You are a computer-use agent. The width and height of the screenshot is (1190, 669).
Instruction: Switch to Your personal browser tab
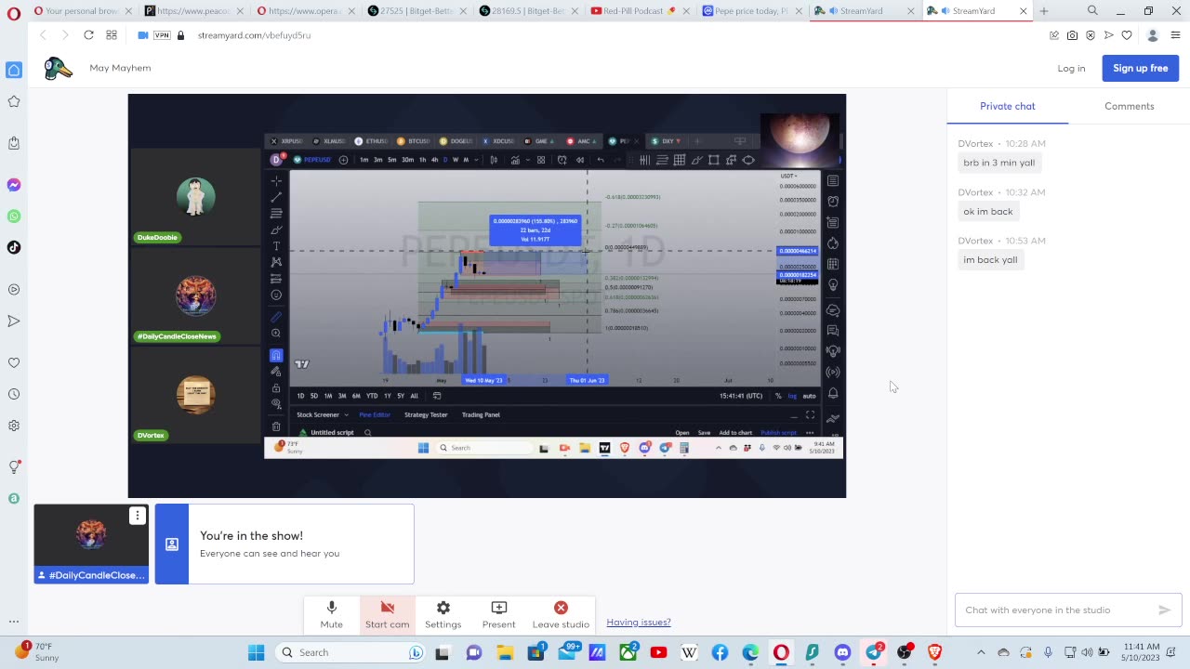point(84,11)
